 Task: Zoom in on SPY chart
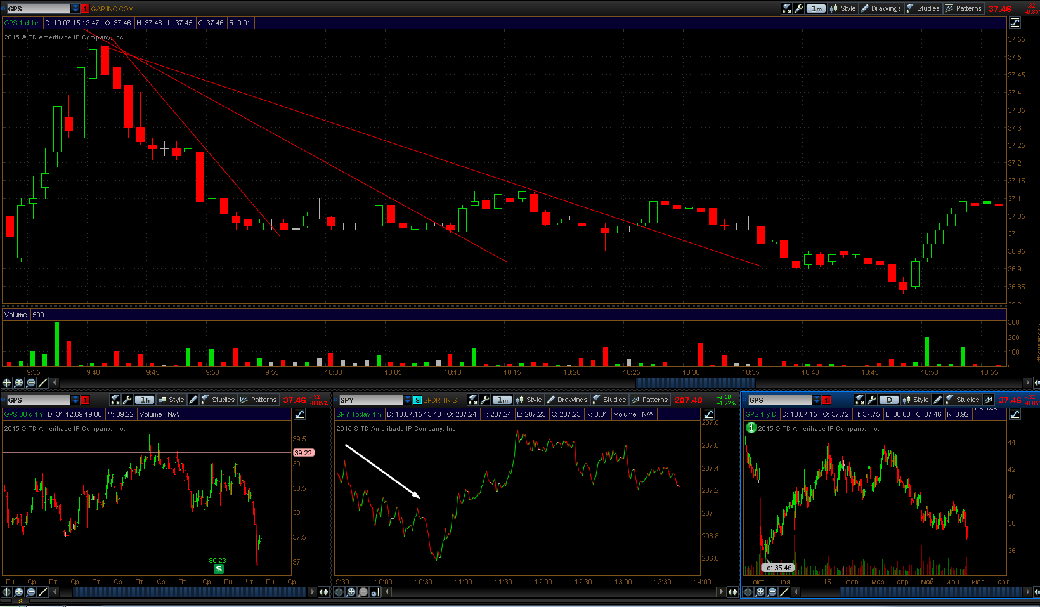point(351,592)
